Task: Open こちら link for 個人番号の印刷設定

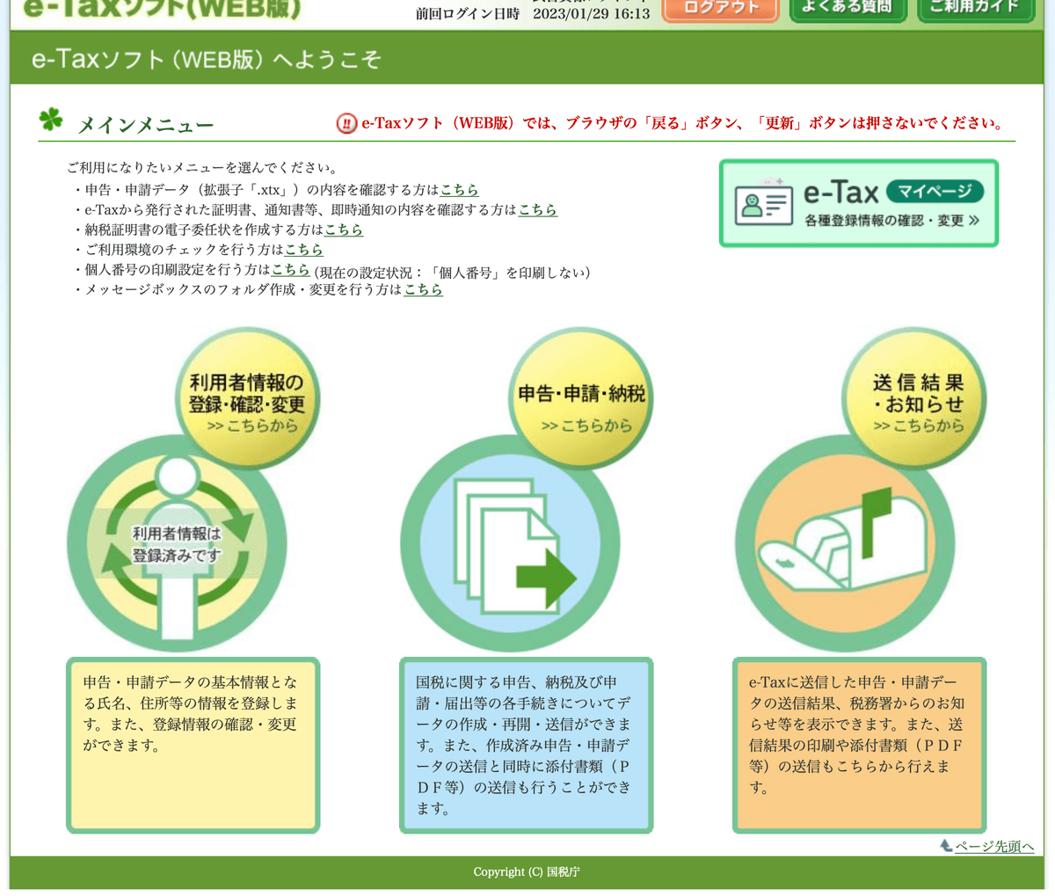Action: 291,270
